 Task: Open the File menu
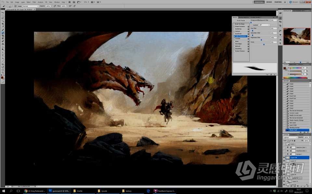7,2
